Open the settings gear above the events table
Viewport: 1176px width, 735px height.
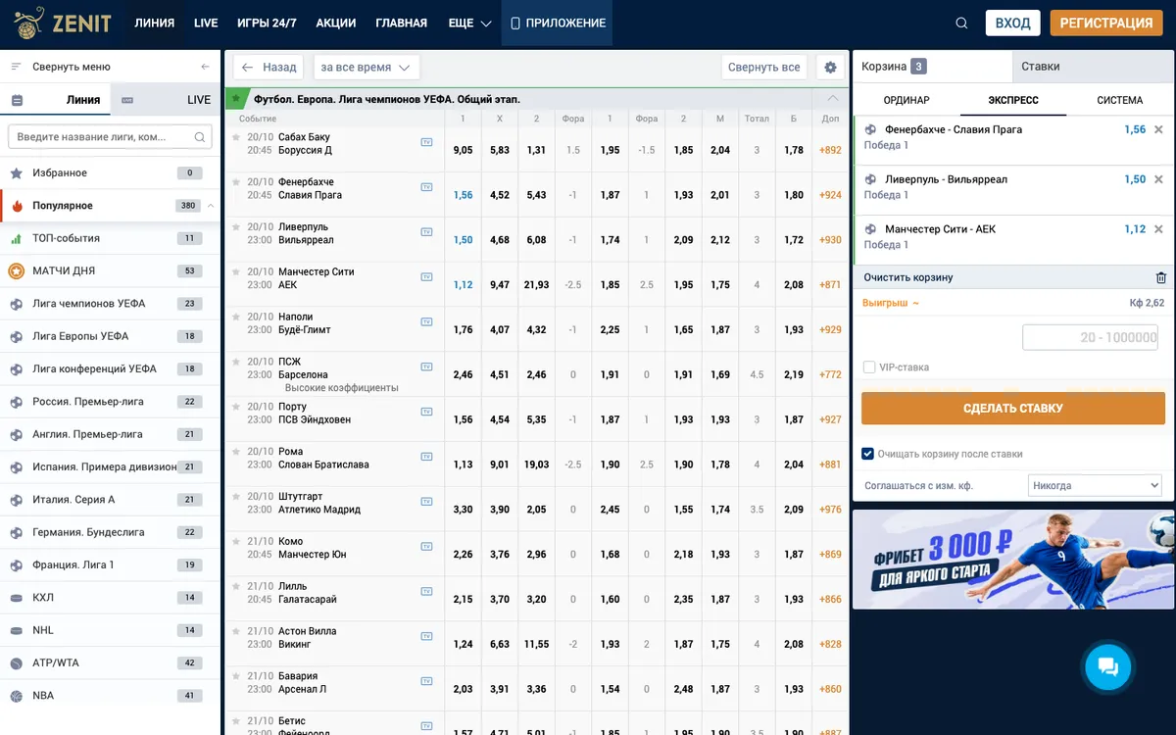tap(831, 68)
